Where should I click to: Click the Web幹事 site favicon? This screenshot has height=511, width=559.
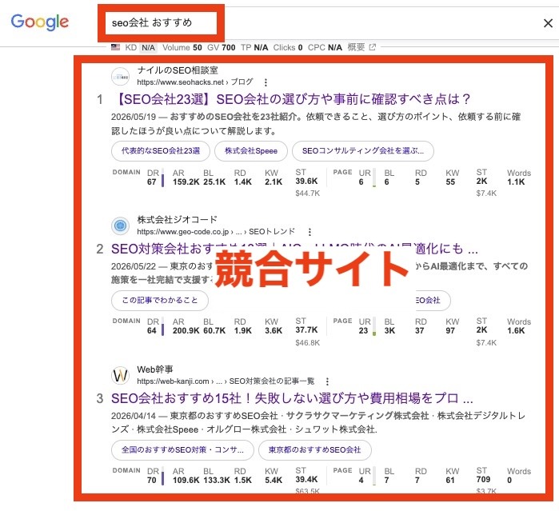click(x=120, y=375)
